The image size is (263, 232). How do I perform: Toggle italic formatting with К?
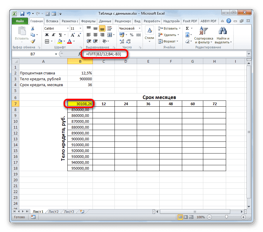tap(53, 35)
